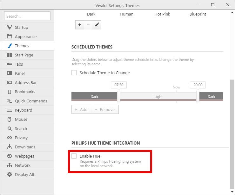Click the Network icon in sidebar

pyautogui.click(x=10, y=165)
